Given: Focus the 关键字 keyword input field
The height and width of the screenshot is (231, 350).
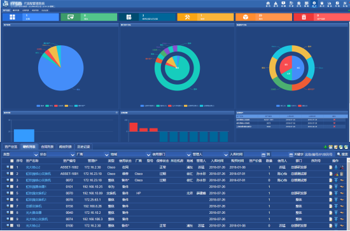Looking at the screenshot, I should 319,155.
